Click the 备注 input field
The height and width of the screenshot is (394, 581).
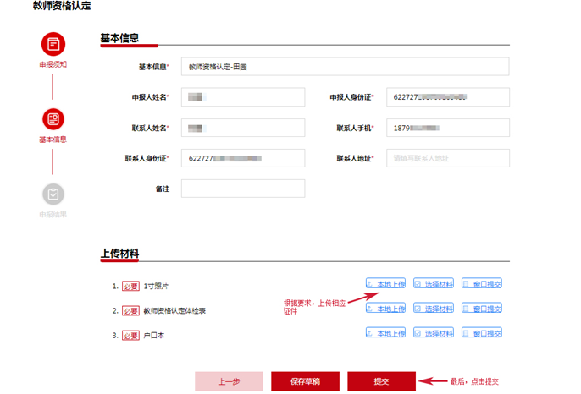[x=243, y=189]
